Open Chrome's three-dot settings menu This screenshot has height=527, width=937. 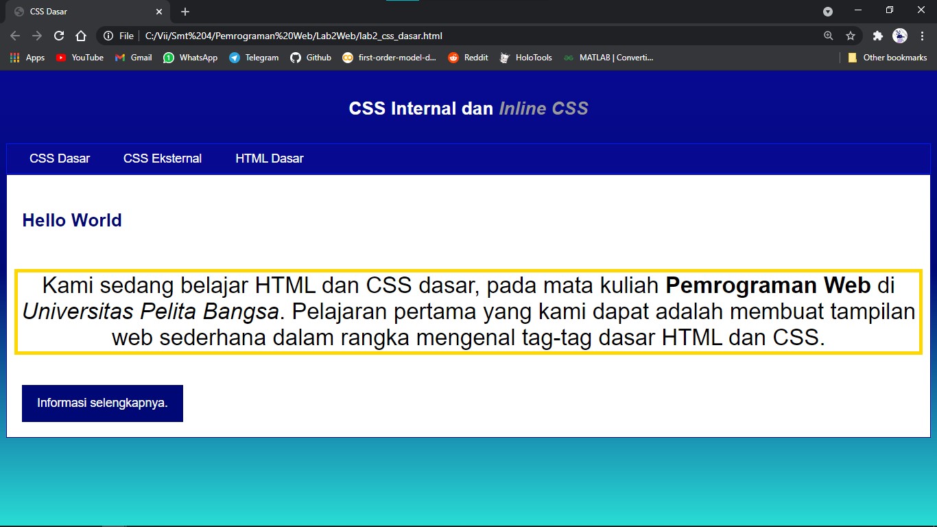[x=923, y=35]
